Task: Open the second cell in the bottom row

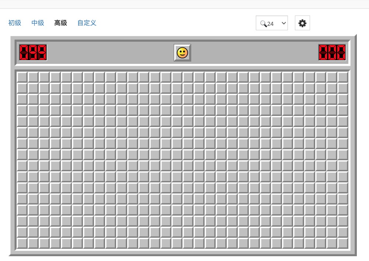Action: pos(33,243)
